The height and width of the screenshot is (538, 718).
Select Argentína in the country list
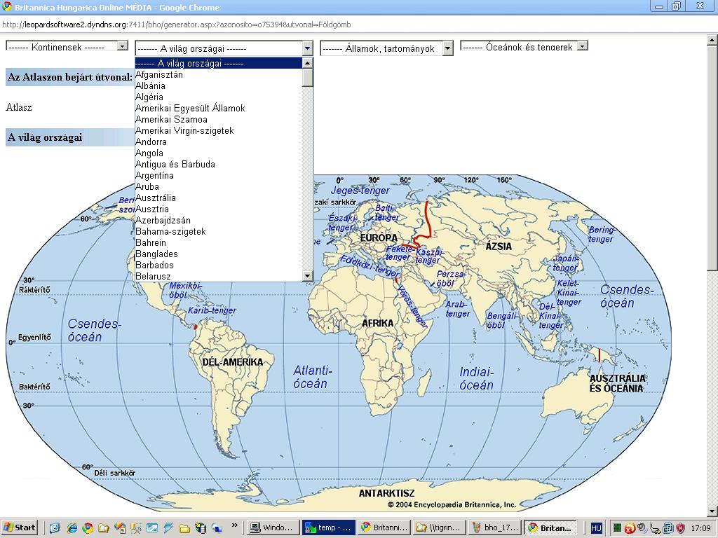(219, 175)
